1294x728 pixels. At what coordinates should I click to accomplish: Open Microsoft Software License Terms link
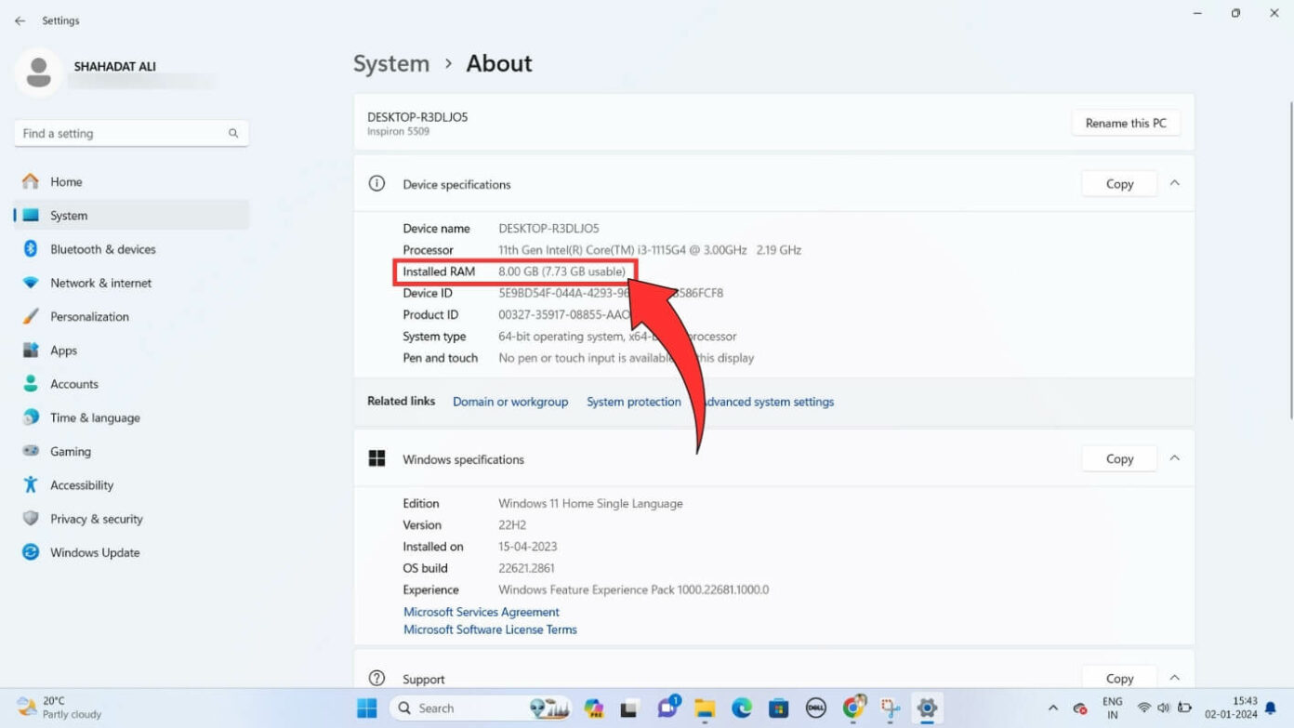490,629
